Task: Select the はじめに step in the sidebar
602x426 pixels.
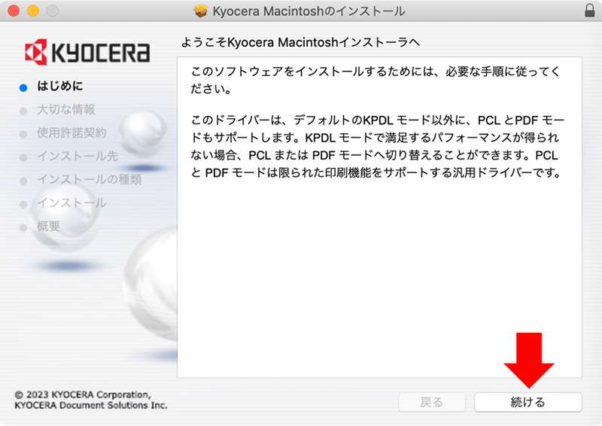Action: click(60, 86)
